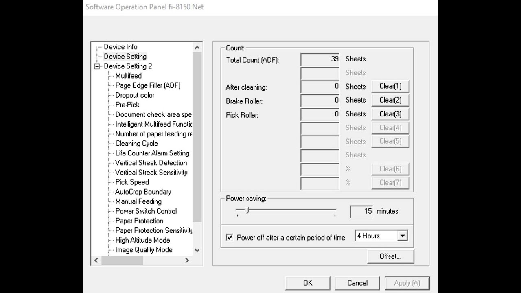Image resolution: width=521 pixels, height=293 pixels.
Task: Open Number of paper feeding retries
Action: click(153, 134)
